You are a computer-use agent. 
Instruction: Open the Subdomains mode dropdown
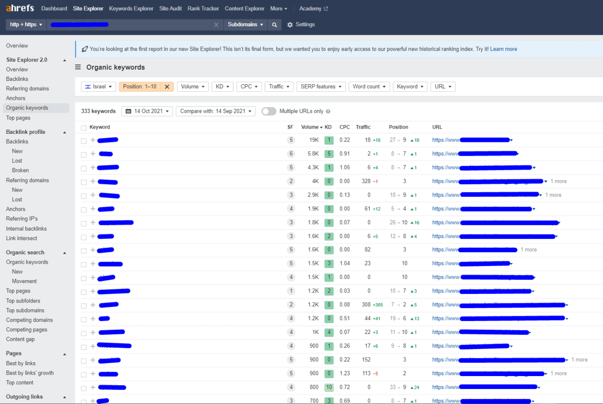coord(245,25)
